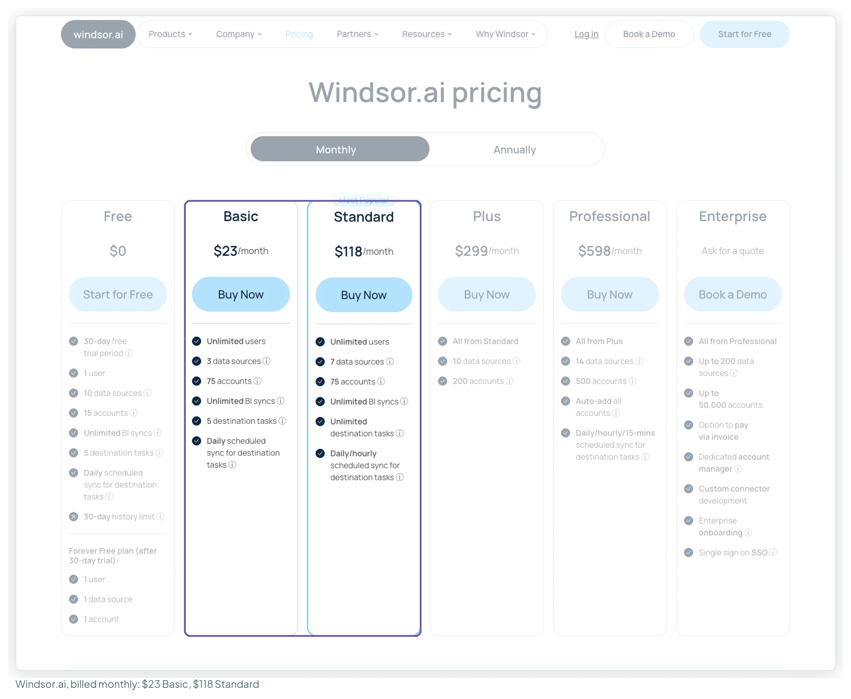Viewport: 851px width, 699px height.
Task: Click Buy Now on Professional plan
Action: pos(610,294)
